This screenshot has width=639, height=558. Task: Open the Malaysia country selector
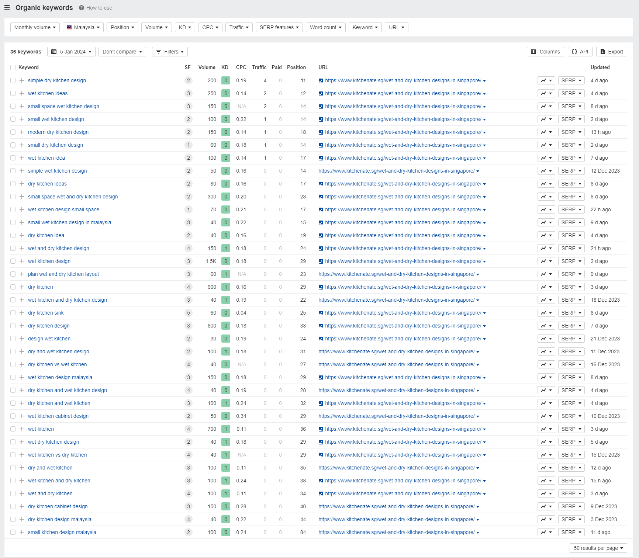point(83,27)
